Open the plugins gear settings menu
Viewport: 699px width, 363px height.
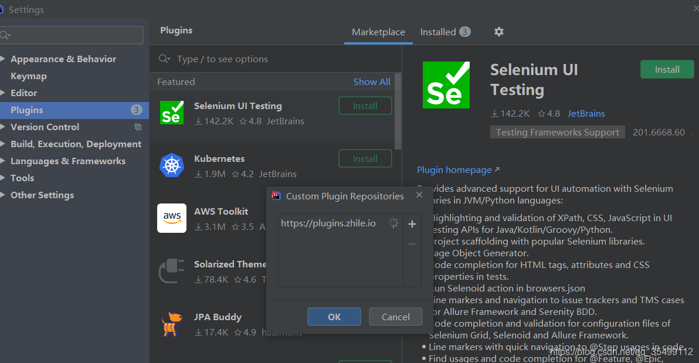(x=499, y=32)
